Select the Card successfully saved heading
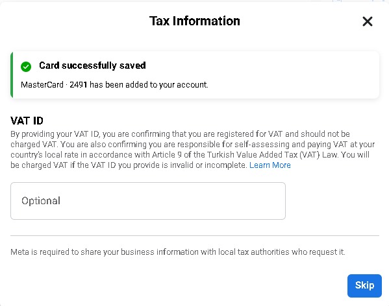The image size is (389, 306). point(92,65)
